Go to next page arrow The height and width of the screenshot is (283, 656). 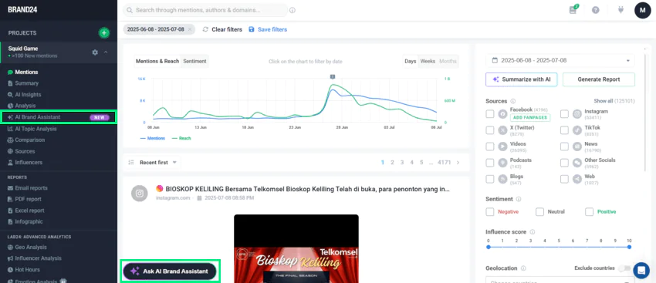point(458,163)
